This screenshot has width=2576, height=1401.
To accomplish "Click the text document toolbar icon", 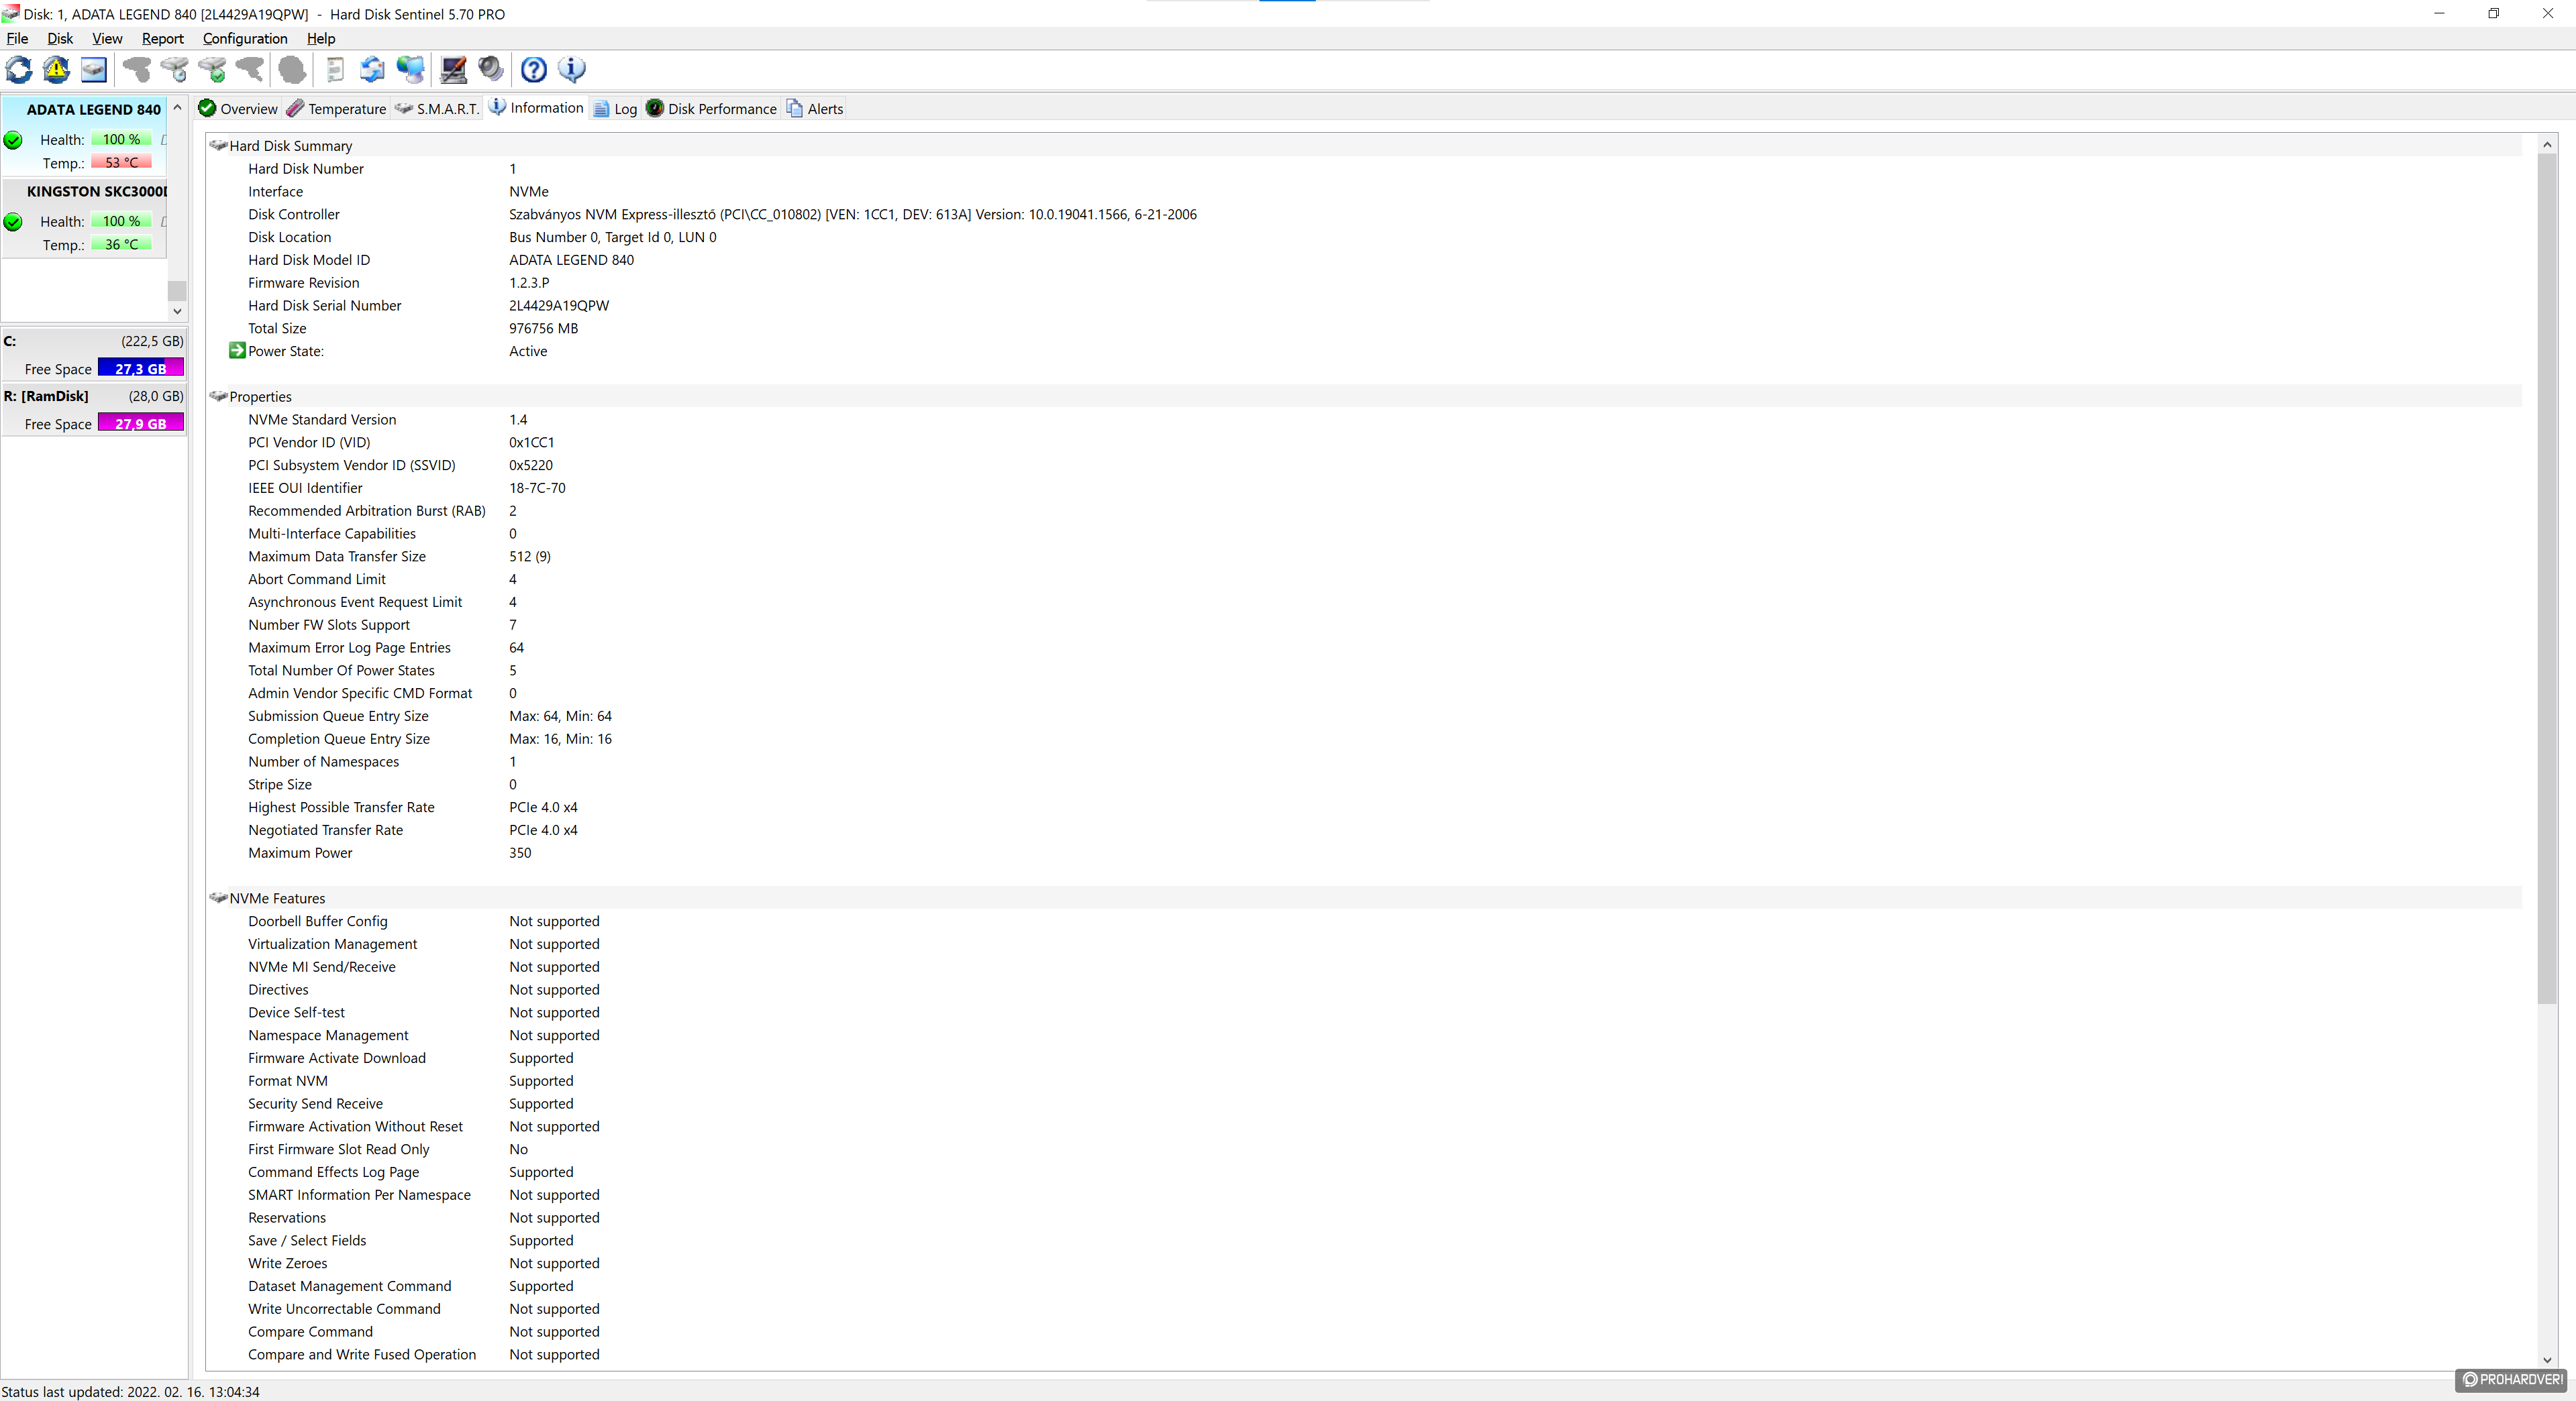I will [335, 69].
